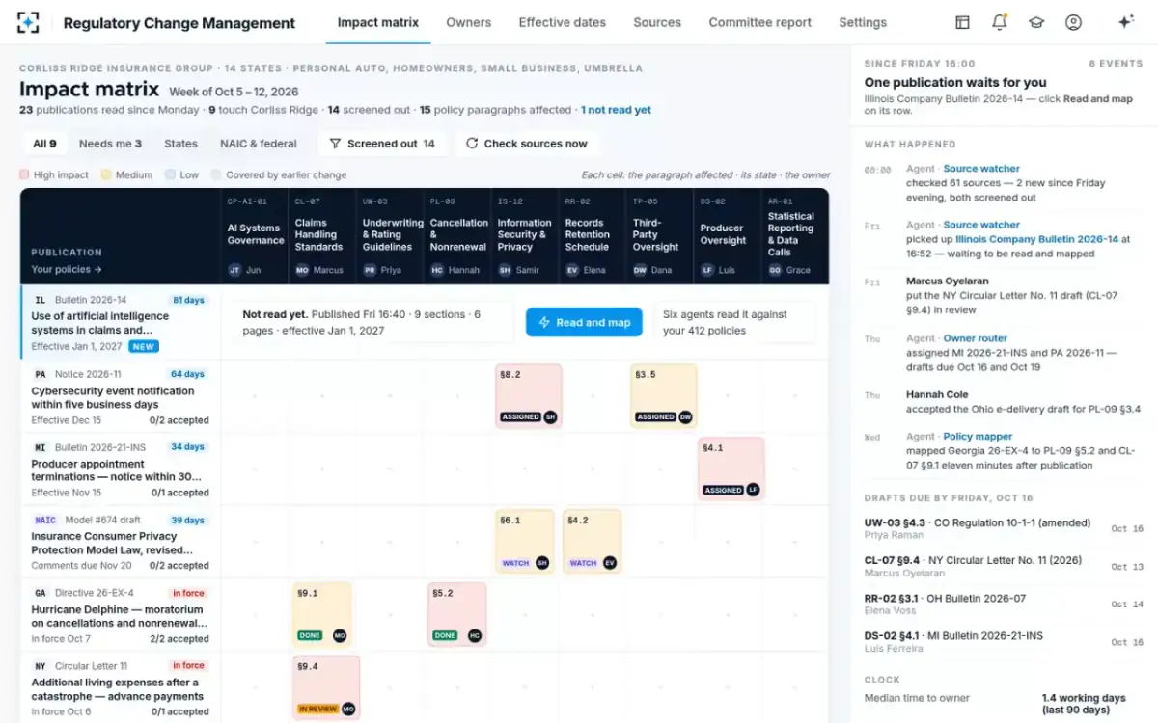Click LF avatar in §4.1 cell
Image resolution: width=1158 pixels, height=723 pixels.
pyautogui.click(x=753, y=490)
